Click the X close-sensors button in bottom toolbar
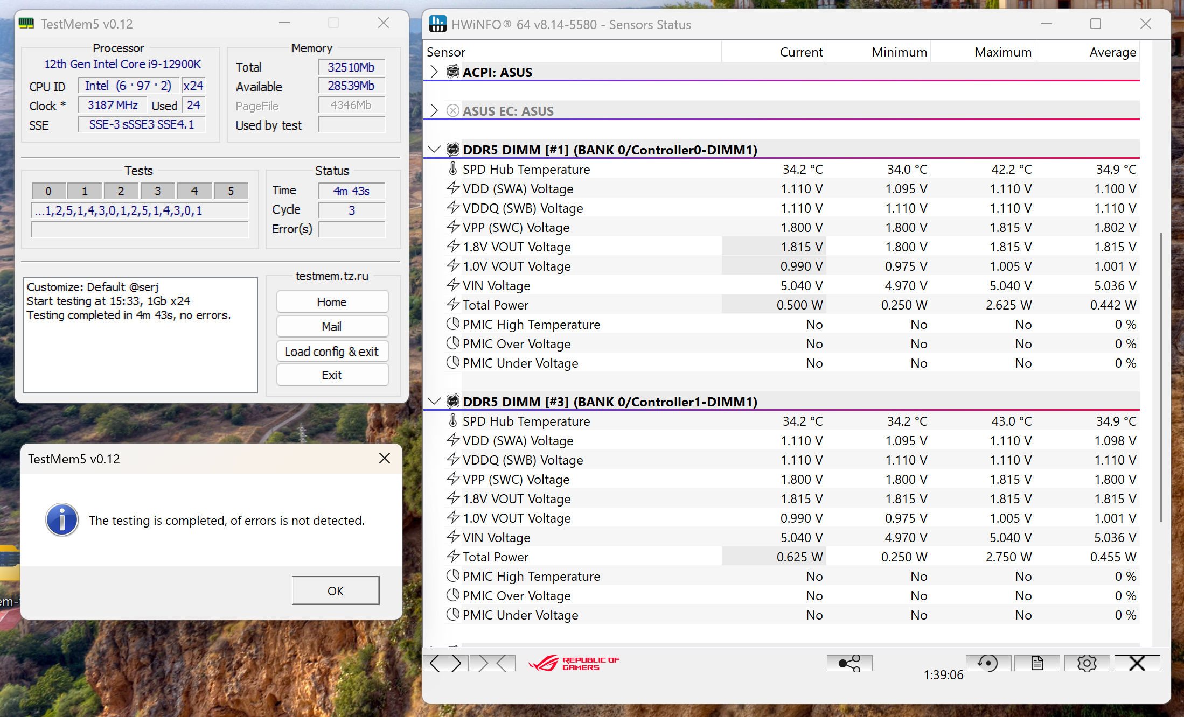Viewport: 1184px width, 717px height. pyautogui.click(x=1137, y=663)
